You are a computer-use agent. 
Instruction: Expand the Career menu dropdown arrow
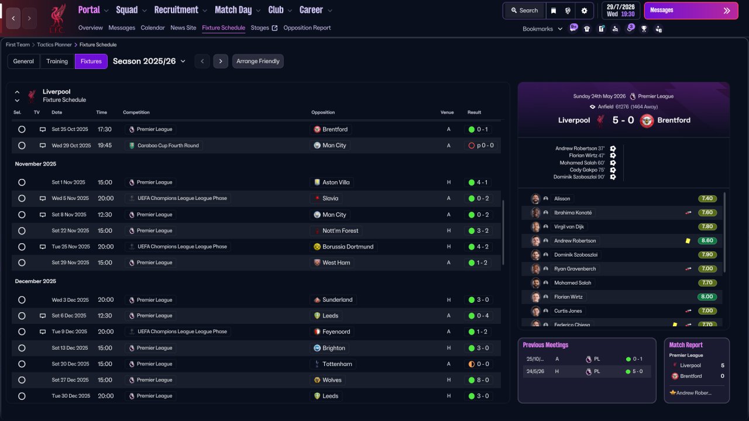(x=329, y=11)
